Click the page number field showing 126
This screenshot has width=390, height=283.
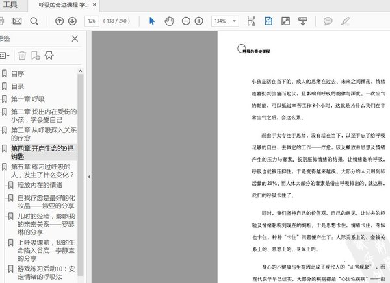(92, 21)
